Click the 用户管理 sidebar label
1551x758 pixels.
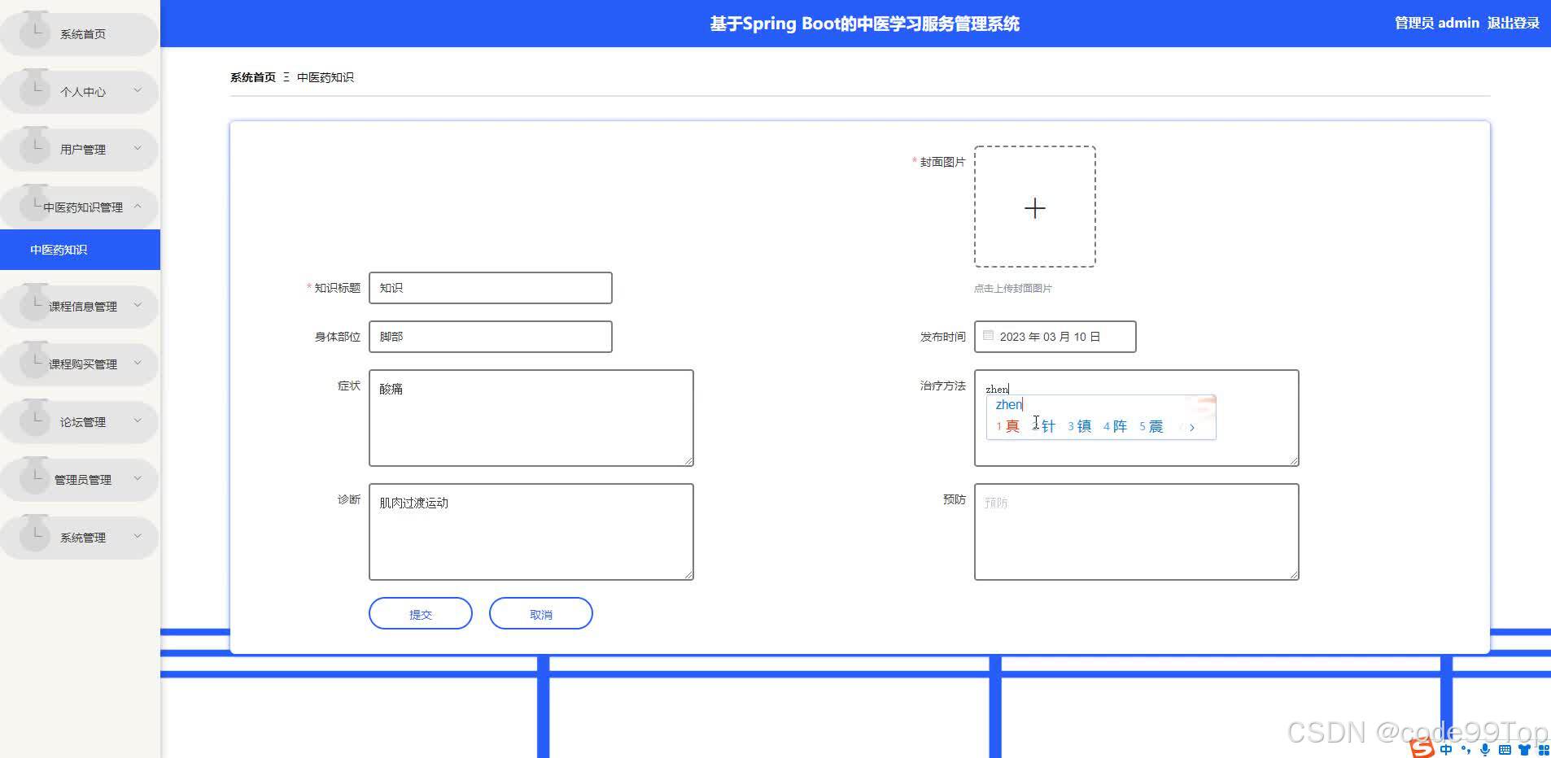83,150
